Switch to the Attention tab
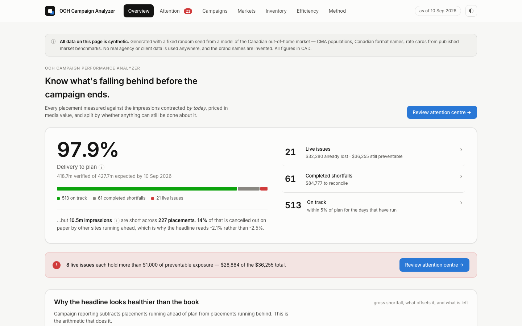Screen dimensions: 522x326 (176, 11)
